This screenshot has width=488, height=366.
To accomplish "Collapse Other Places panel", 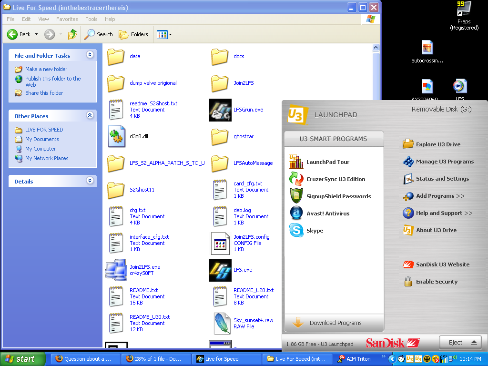I will click(x=90, y=115).
